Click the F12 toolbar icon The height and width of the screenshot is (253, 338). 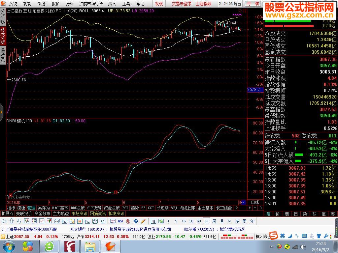click(87, 221)
